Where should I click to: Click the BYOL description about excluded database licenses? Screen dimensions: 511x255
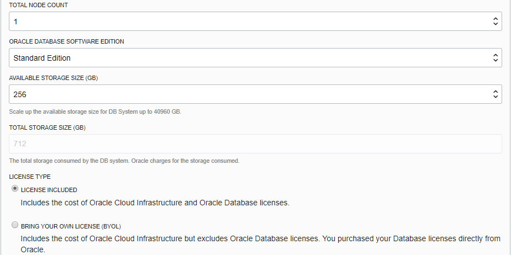pos(260,239)
